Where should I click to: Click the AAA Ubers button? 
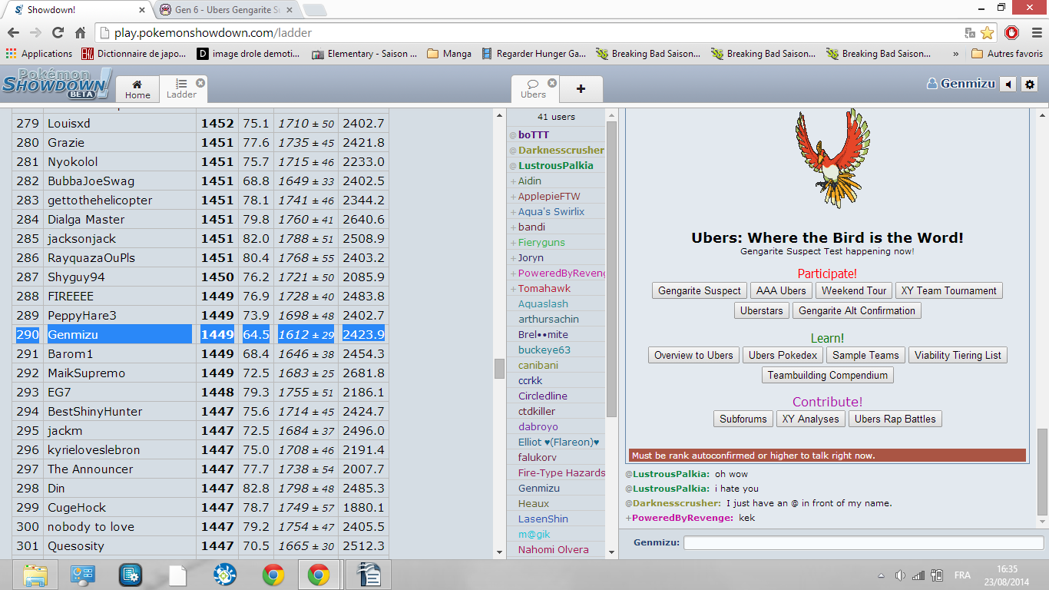pos(781,290)
